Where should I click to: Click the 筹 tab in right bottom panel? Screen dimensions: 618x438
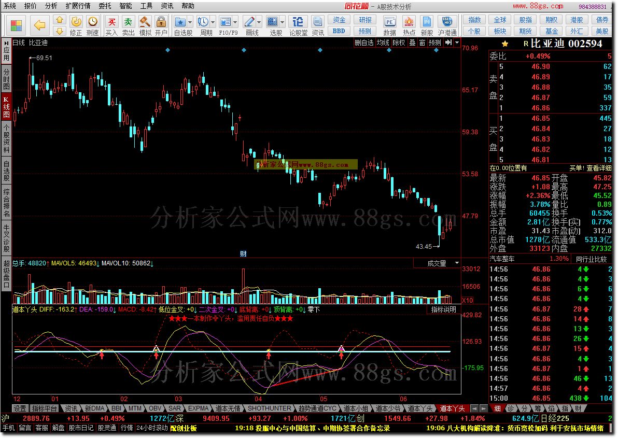point(538,408)
